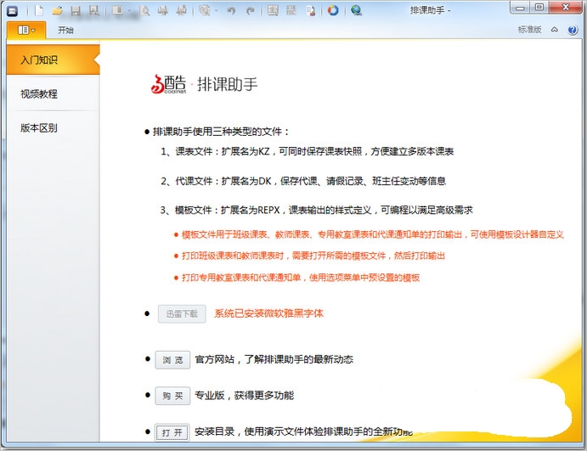The height and width of the screenshot is (451, 587).
Task: Click the redo arrow icon
Action: click(250, 11)
